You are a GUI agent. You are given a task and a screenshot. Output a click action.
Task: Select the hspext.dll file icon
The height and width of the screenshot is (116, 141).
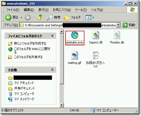(x=96, y=35)
